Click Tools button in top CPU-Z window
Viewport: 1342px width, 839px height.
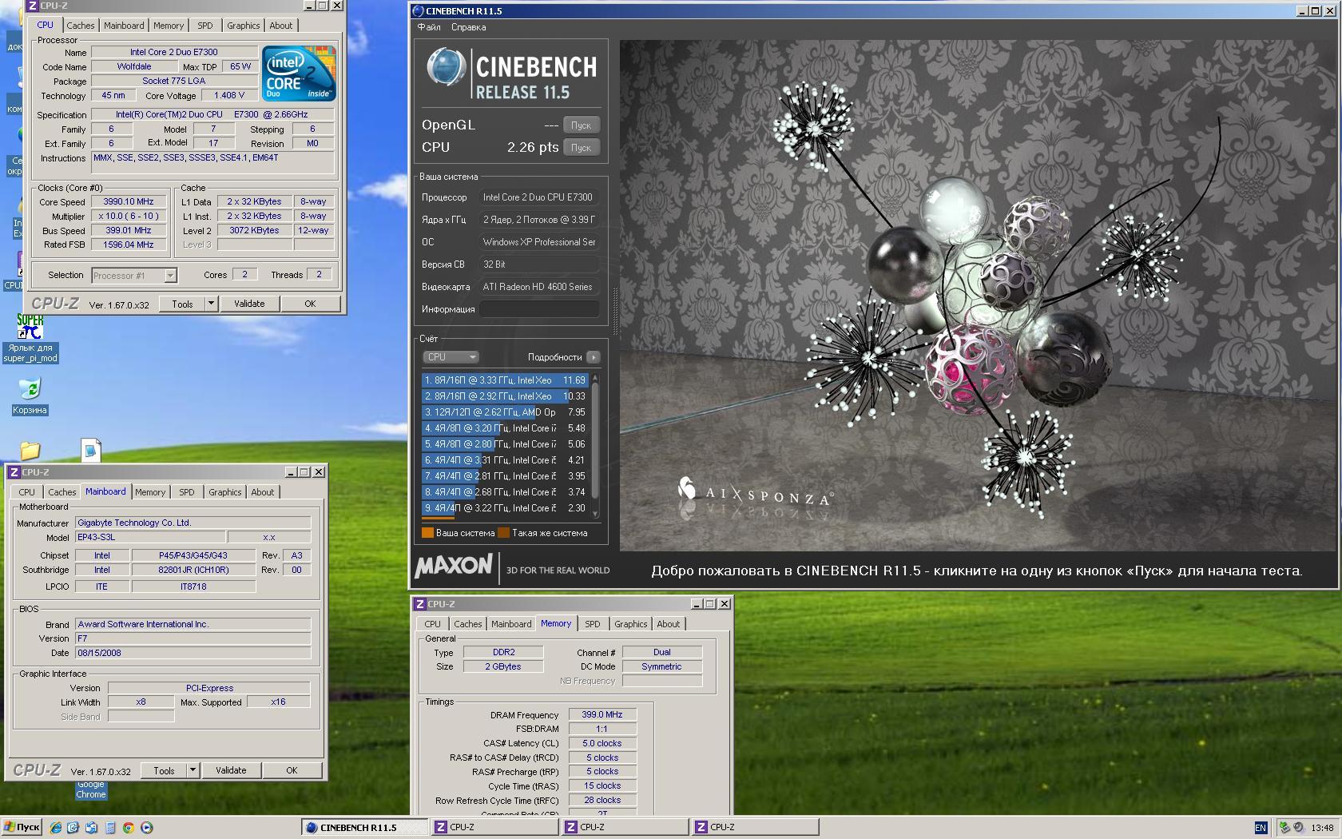(x=182, y=304)
